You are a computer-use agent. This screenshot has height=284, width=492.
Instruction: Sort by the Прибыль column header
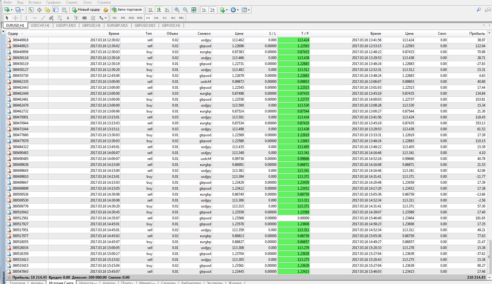pyautogui.click(x=477, y=34)
